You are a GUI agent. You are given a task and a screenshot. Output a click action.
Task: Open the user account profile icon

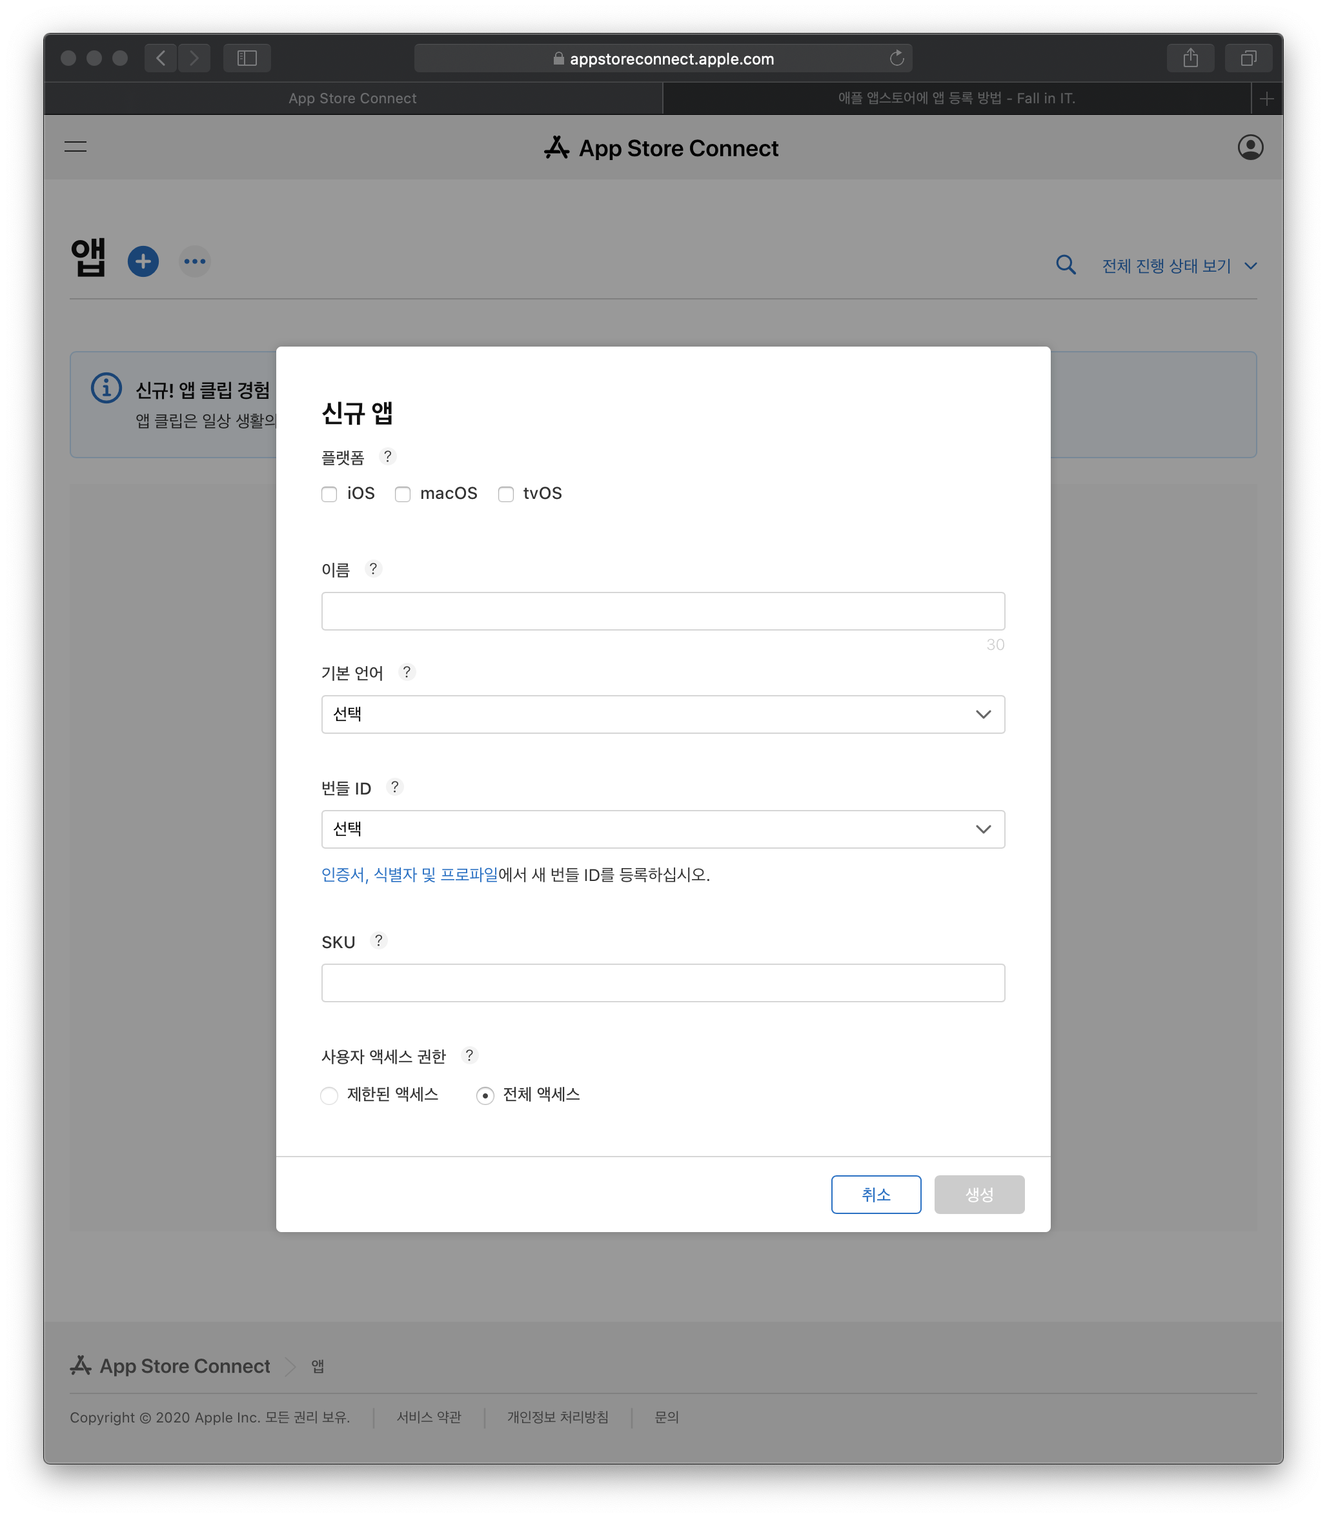pyautogui.click(x=1250, y=147)
